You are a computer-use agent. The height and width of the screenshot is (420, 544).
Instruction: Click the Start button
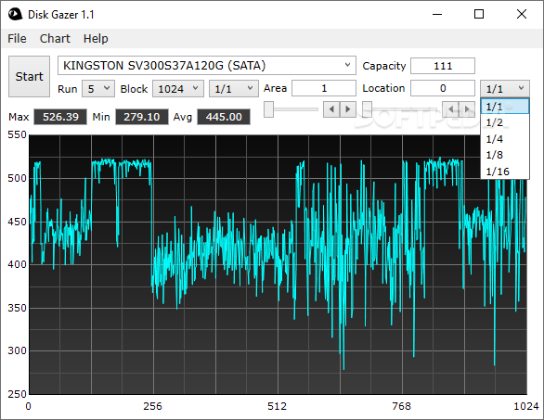pos(29,76)
